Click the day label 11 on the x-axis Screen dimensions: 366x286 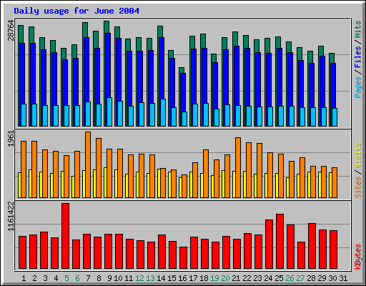point(129,278)
